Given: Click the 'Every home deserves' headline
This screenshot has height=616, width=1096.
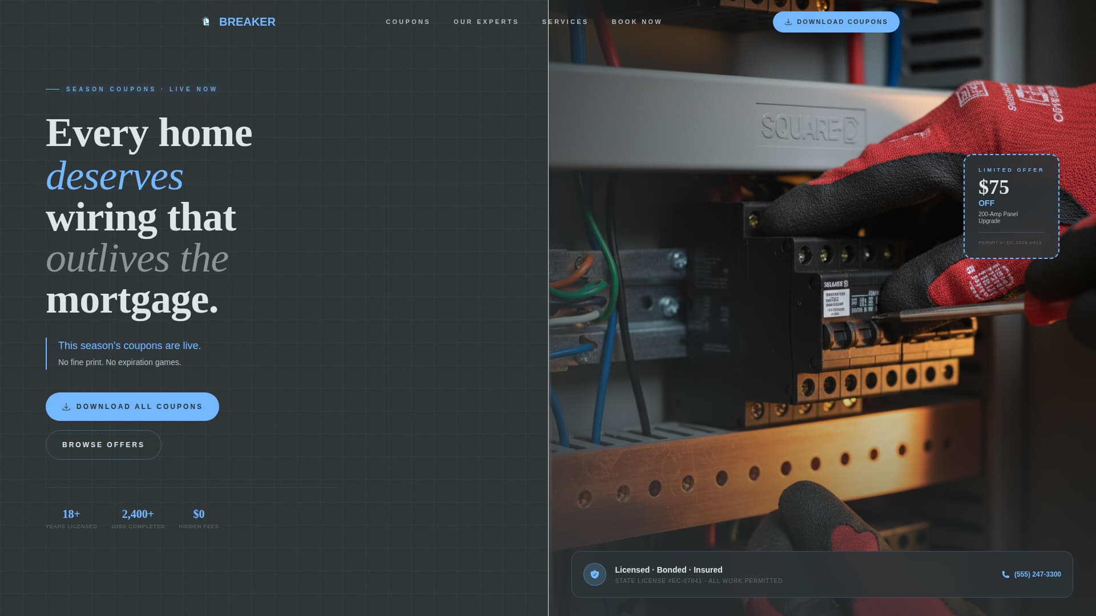Looking at the screenshot, I should (149, 154).
